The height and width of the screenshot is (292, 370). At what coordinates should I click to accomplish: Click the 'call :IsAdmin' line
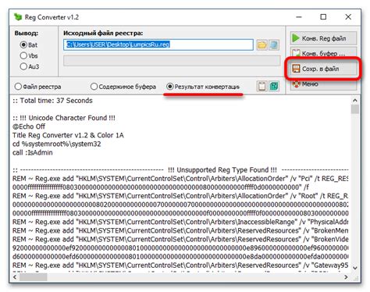[33, 152]
